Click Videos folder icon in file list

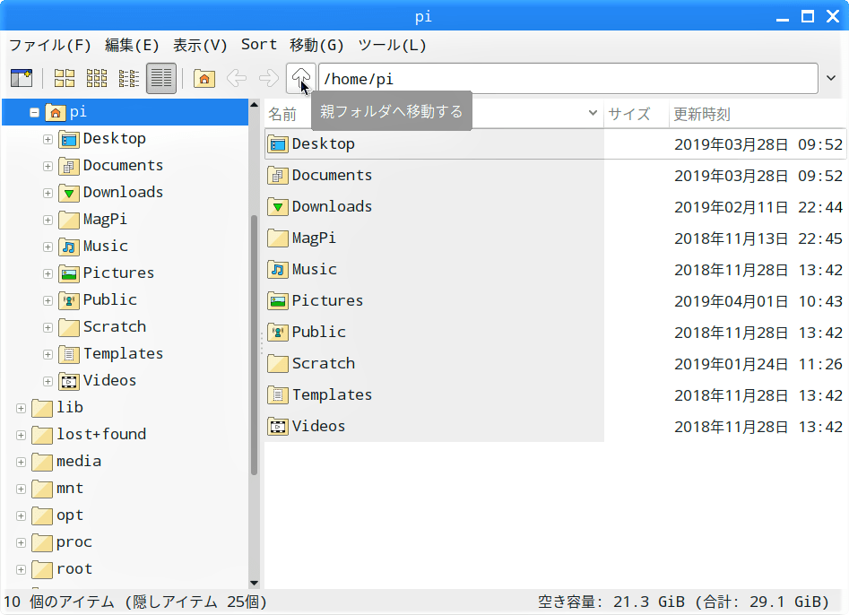pos(278,427)
